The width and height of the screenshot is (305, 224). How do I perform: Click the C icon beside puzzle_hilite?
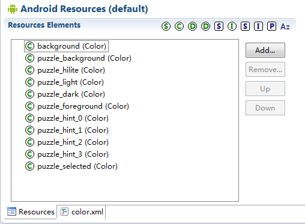29,70
